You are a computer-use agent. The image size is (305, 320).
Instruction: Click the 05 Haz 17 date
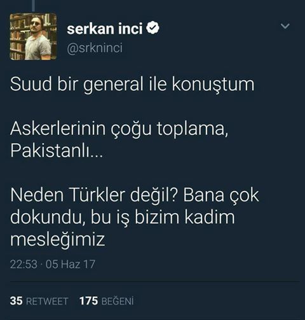pos(71,265)
